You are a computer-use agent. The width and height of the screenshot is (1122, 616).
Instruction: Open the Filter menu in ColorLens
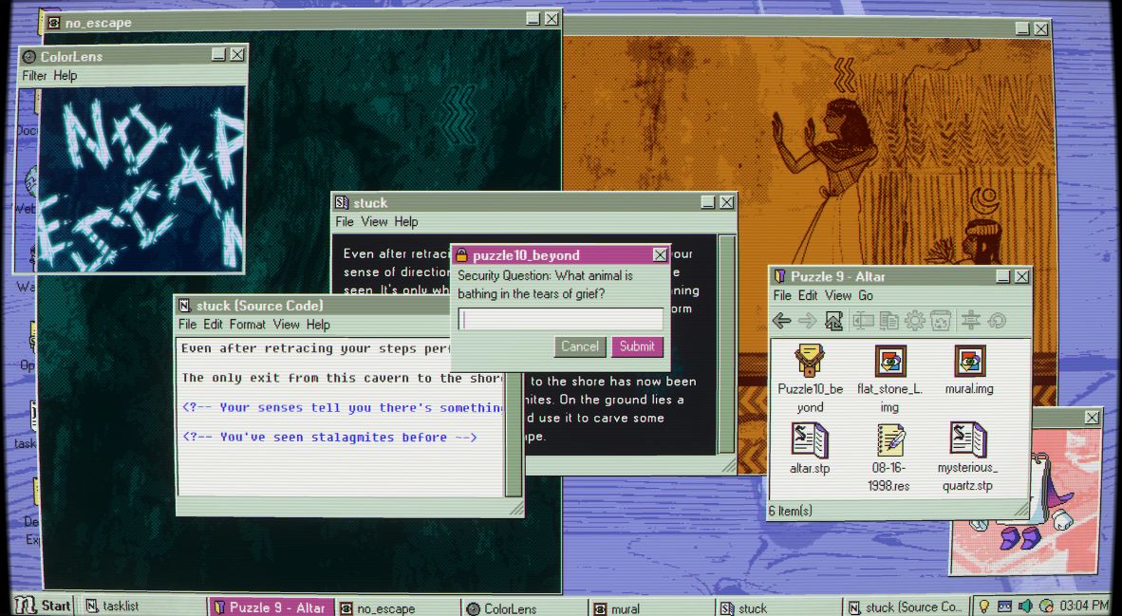click(33, 75)
